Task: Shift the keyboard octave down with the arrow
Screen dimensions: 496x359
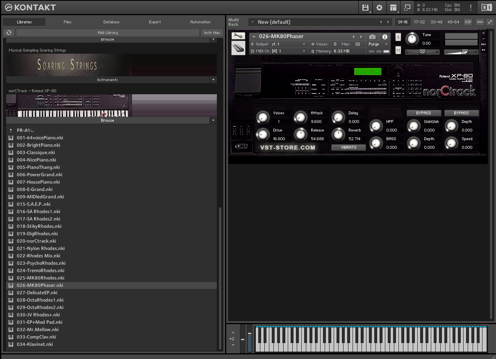Action: 233,345
